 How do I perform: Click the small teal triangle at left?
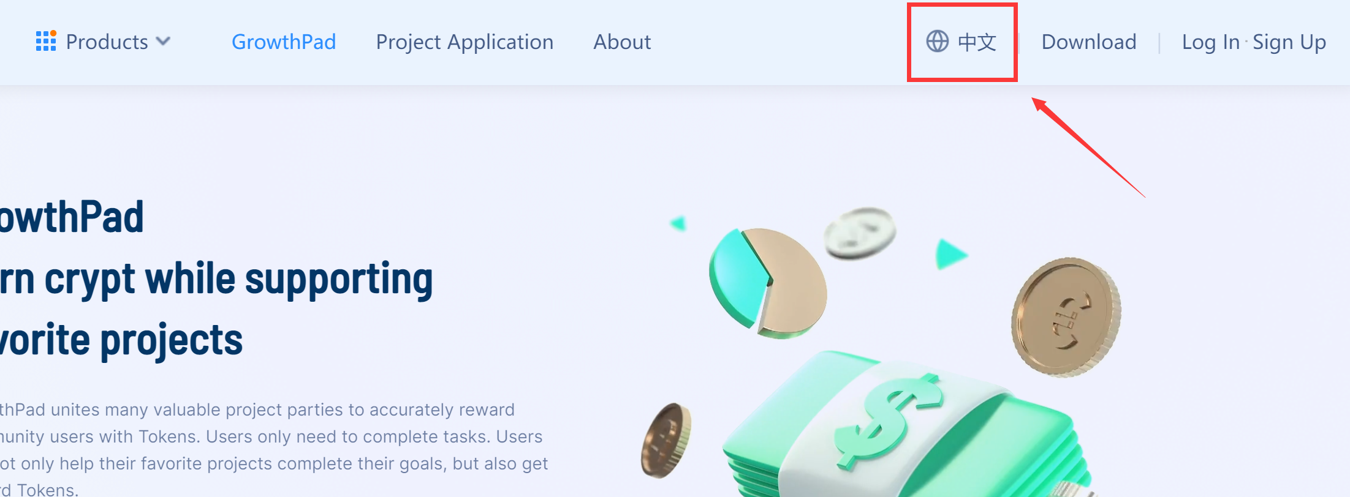point(678,223)
